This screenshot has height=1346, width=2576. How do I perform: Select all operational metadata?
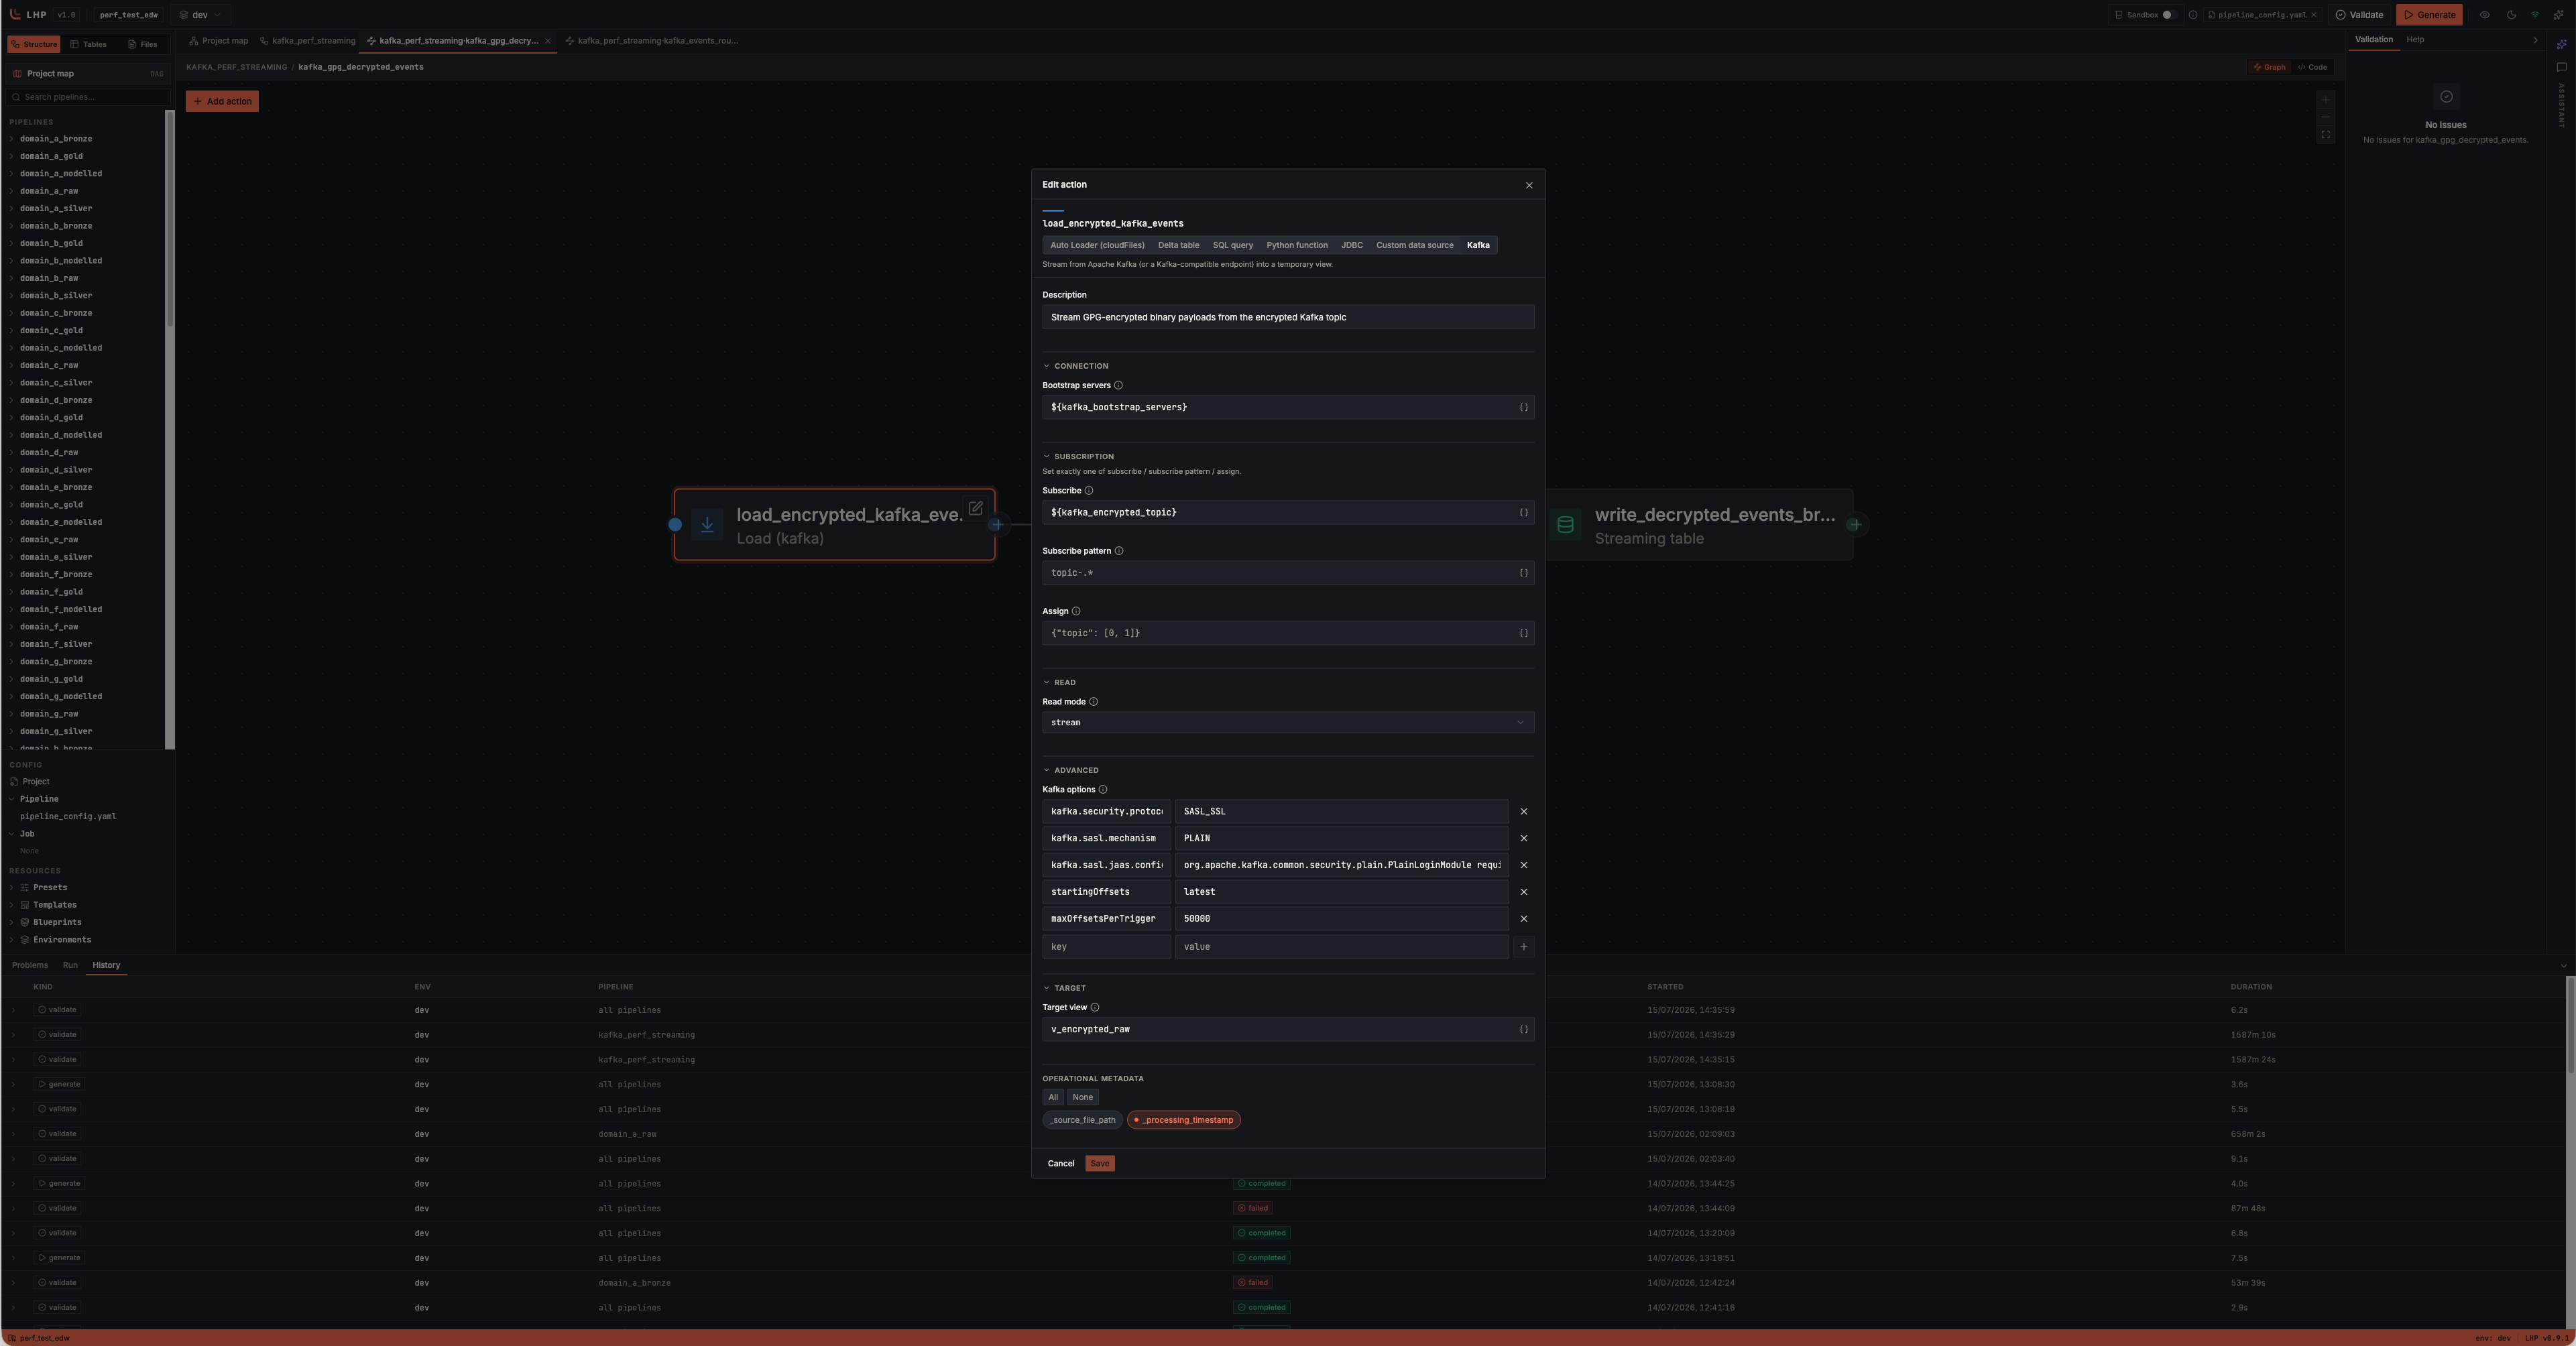pyautogui.click(x=1053, y=1097)
